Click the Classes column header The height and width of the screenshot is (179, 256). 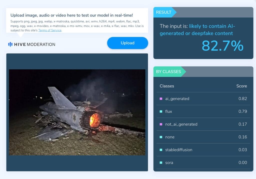pyautogui.click(x=167, y=86)
